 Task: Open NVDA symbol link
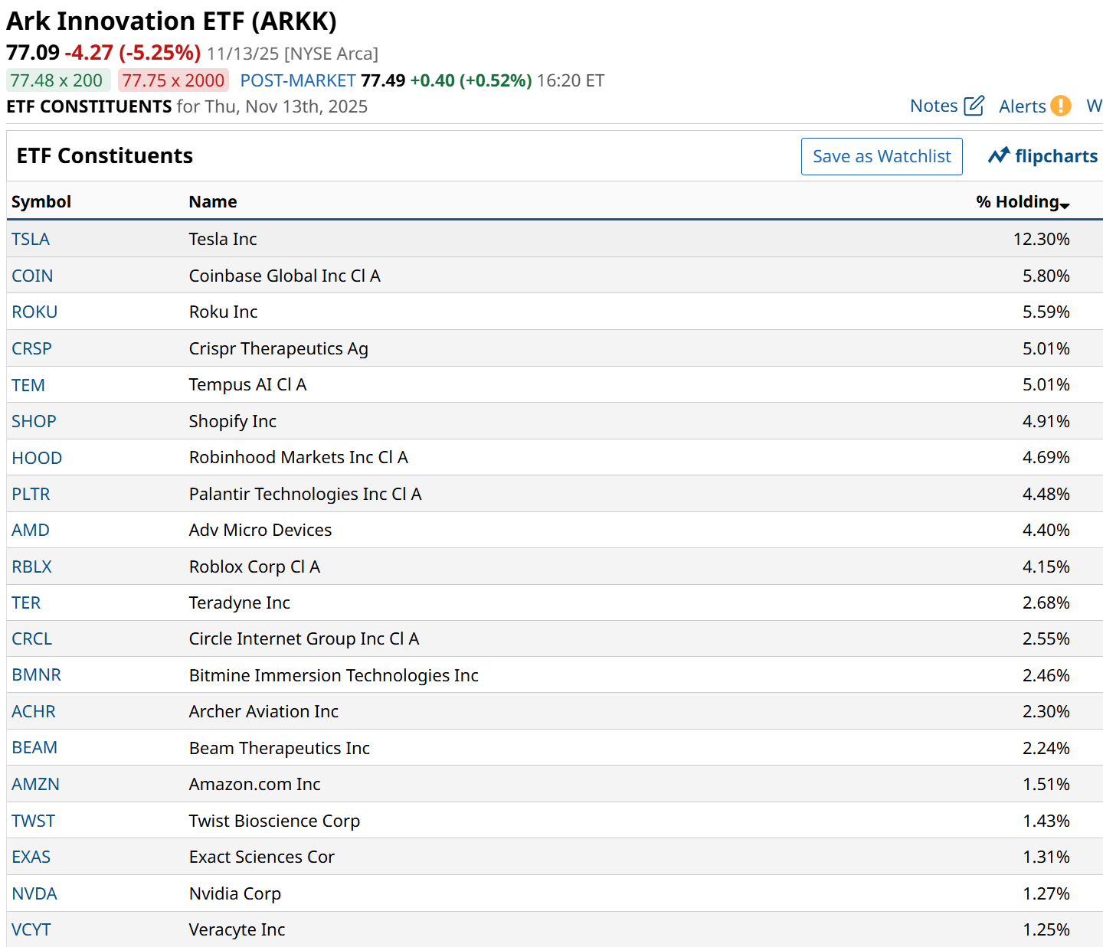point(34,893)
